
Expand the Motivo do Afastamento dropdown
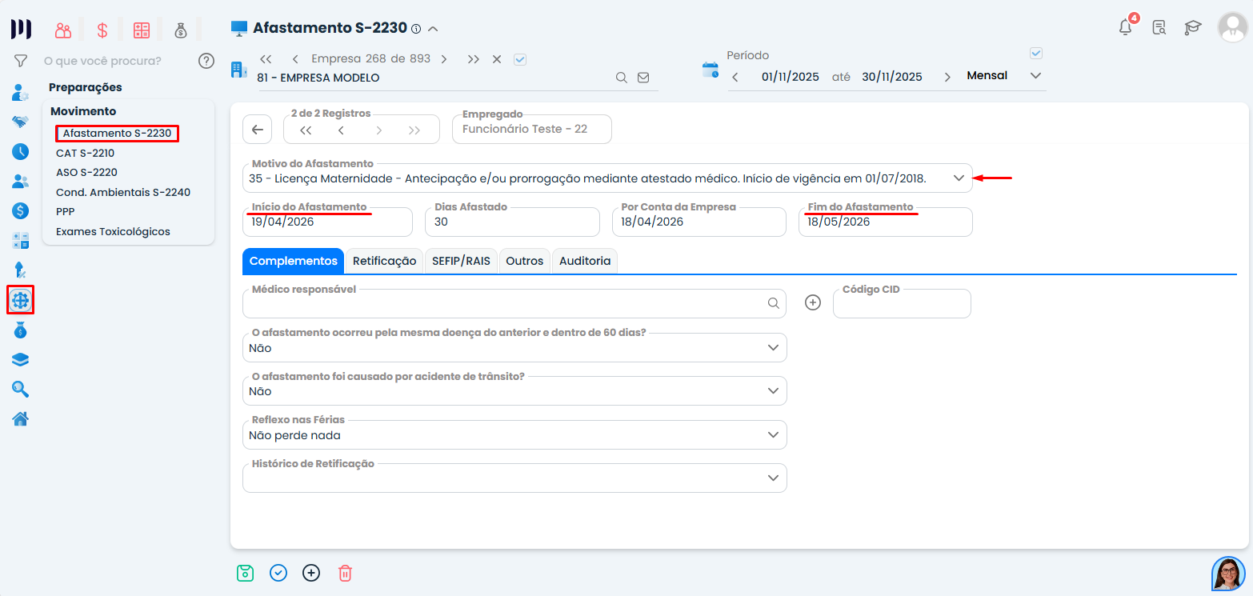(959, 178)
